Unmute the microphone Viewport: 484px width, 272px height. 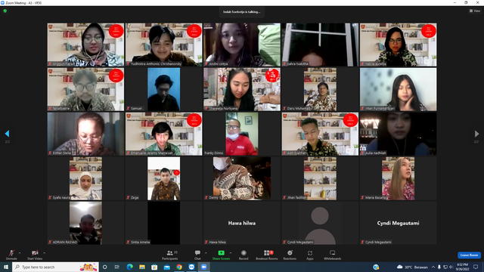tap(11, 255)
